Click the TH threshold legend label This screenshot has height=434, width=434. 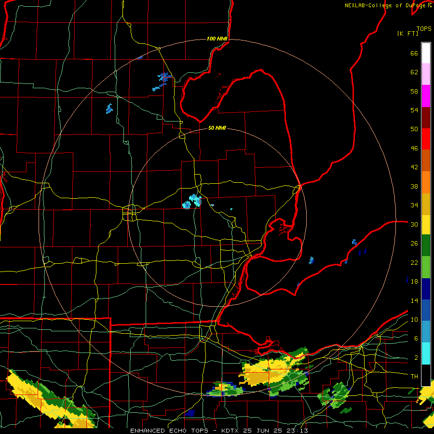(414, 377)
